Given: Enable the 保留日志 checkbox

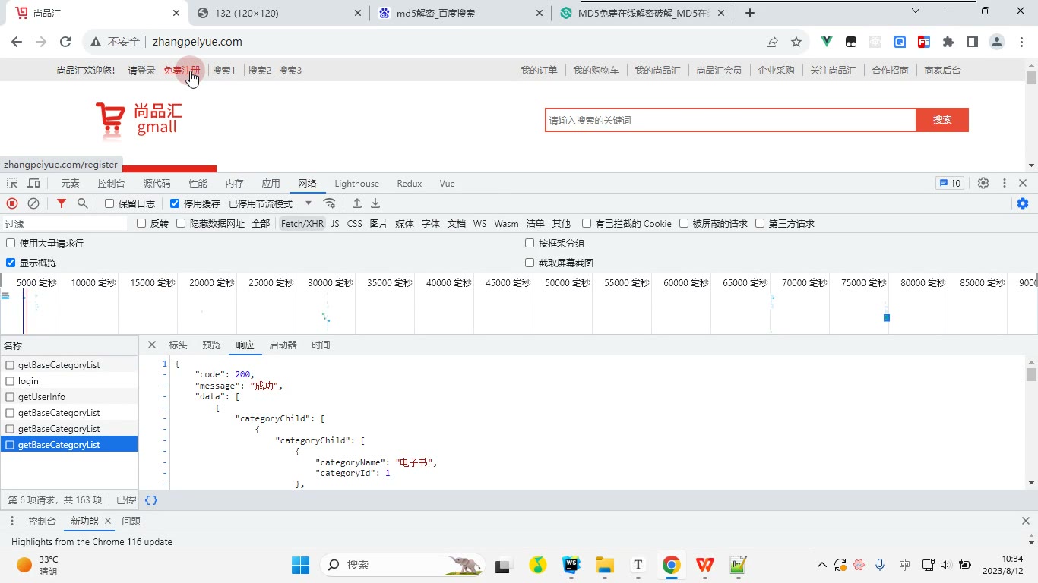Looking at the screenshot, I should pyautogui.click(x=109, y=203).
